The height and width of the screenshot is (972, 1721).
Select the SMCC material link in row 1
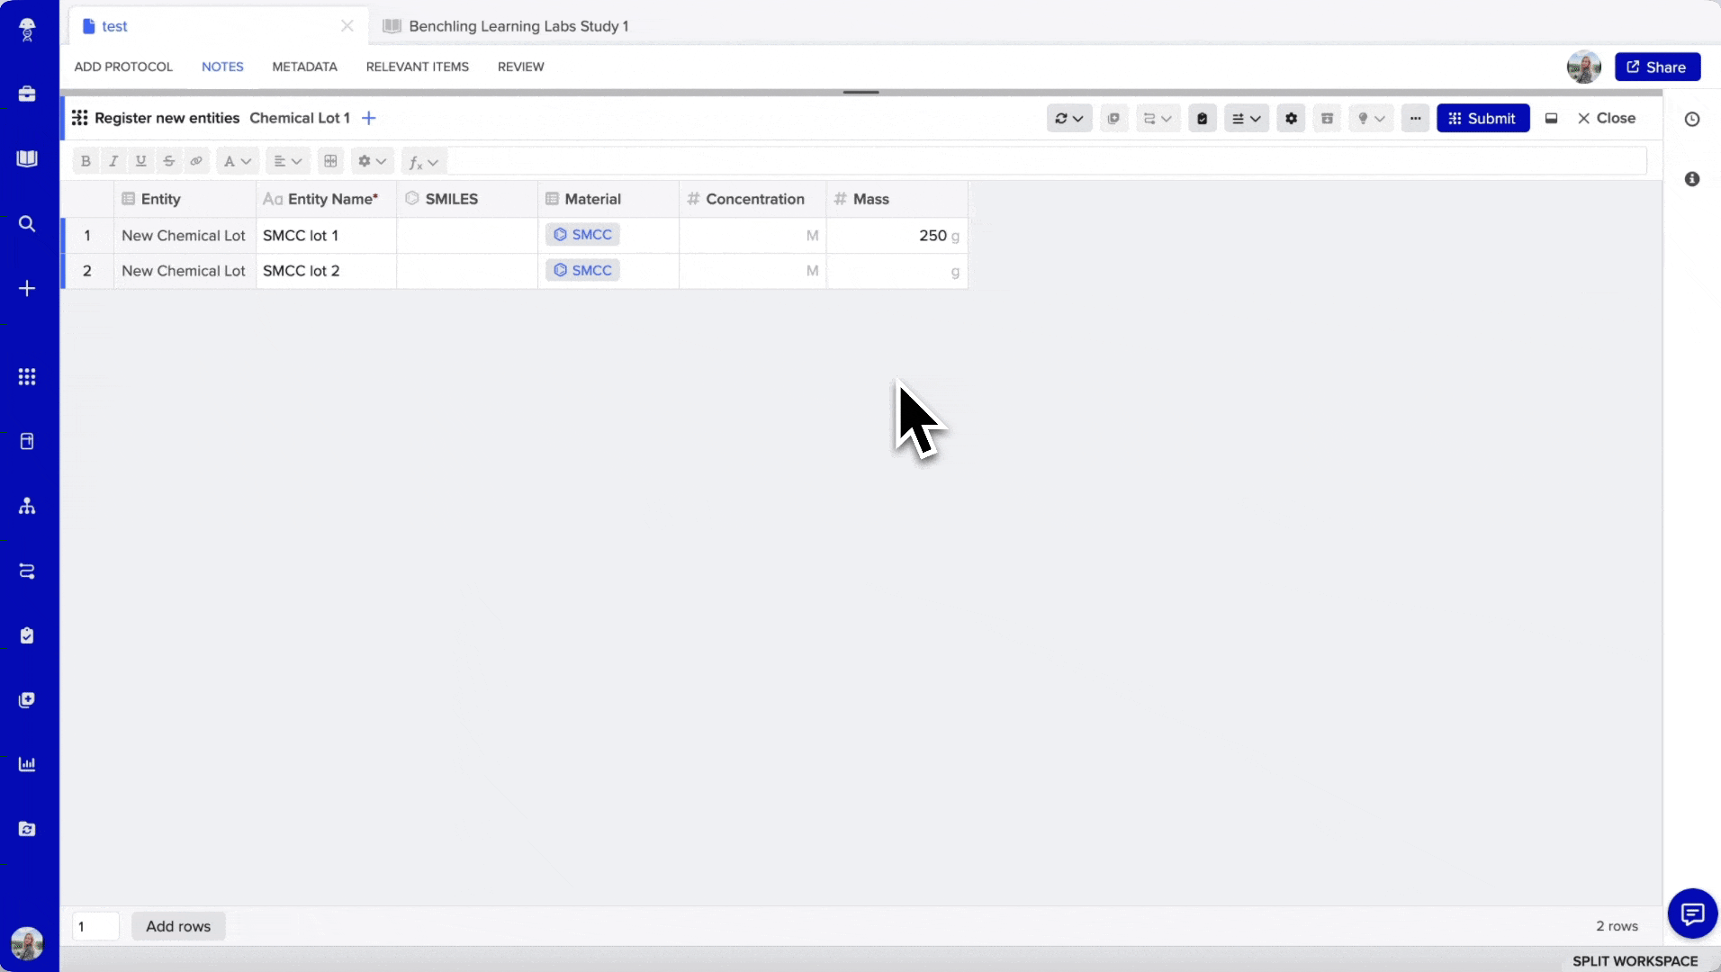pyautogui.click(x=582, y=234)
